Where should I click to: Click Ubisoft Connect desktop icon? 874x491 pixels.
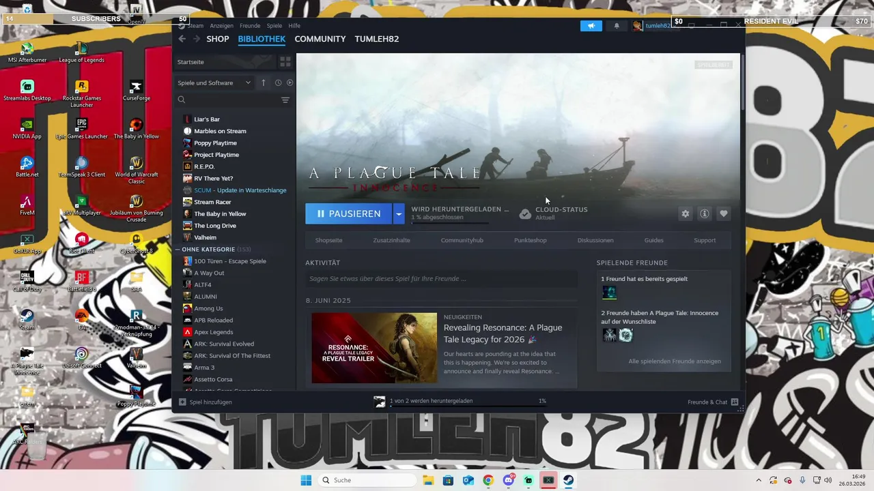[82, 357]
